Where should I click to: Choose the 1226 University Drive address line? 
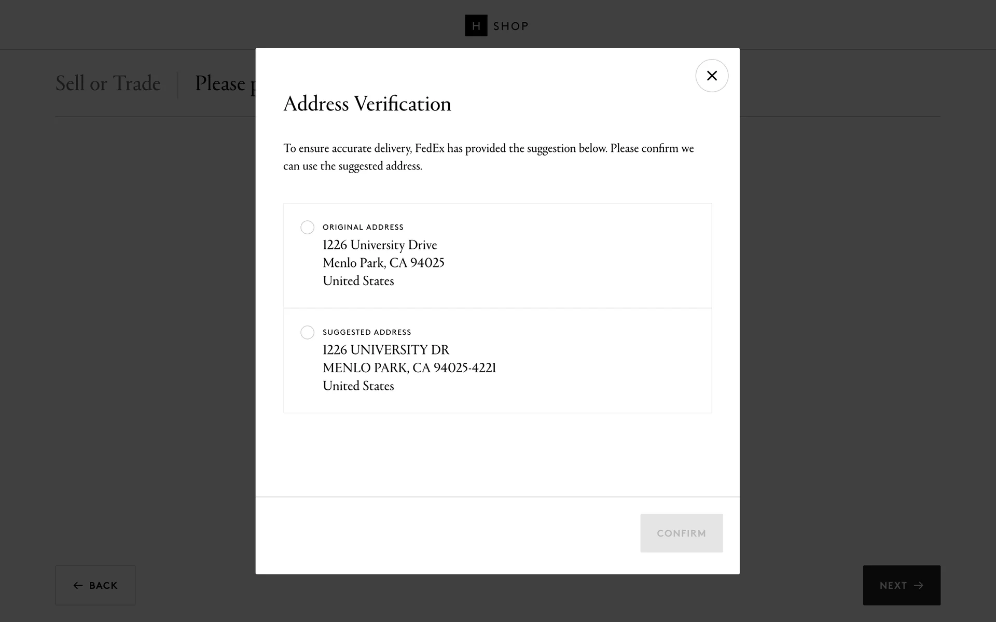point(380,245)
